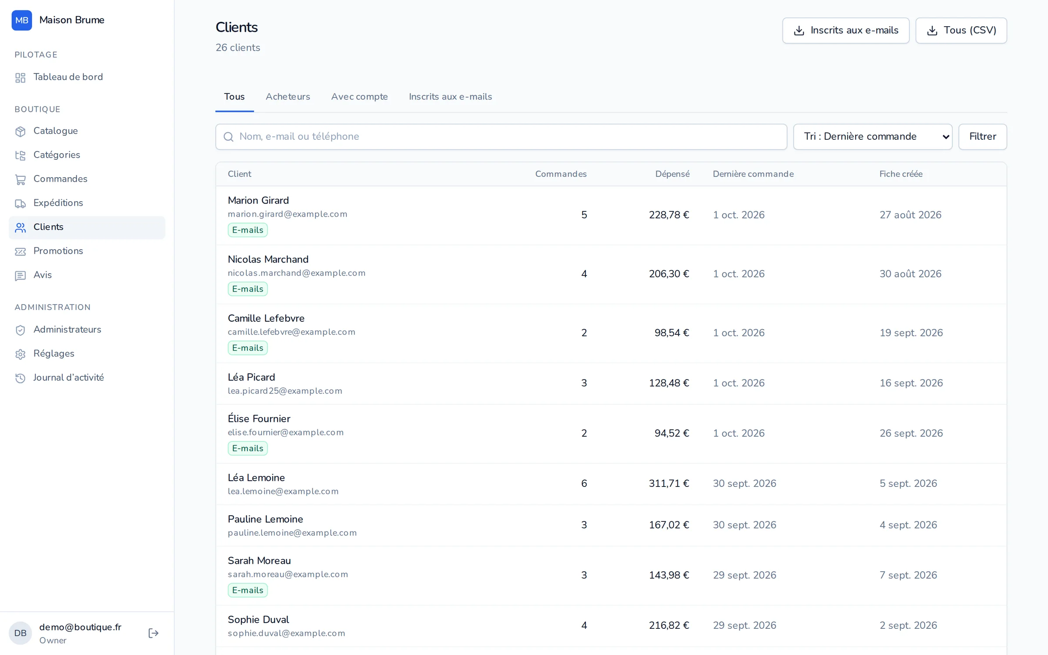Open Réglages in sidebar
Viewport: 1048px width, 655px height.
tap(87, 354)
